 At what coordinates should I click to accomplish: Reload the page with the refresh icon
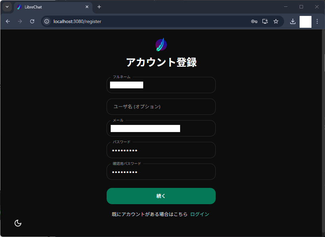click(32, 21)
